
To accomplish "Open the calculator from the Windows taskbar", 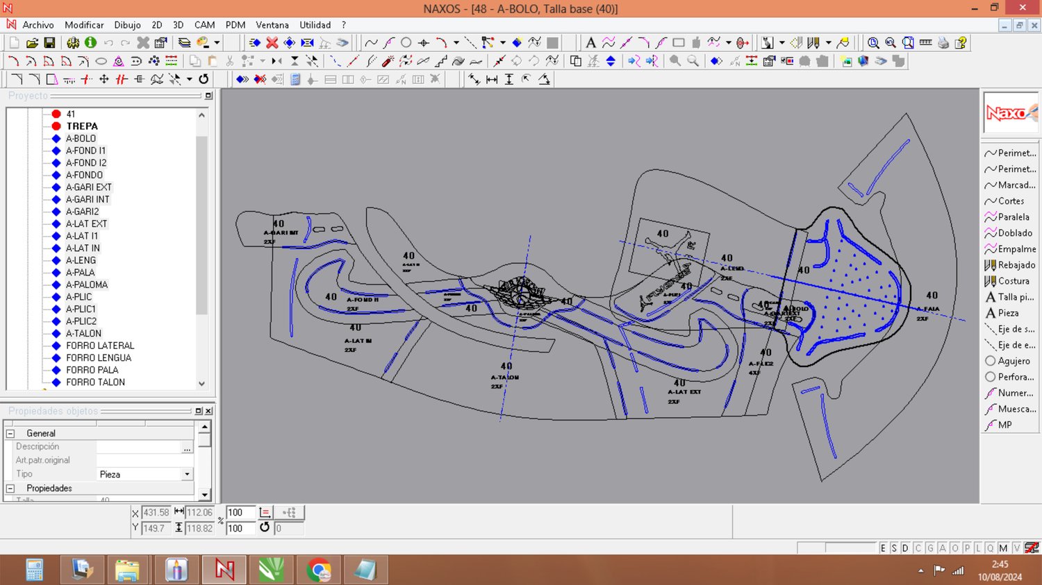I will click(x=35, y=570).
